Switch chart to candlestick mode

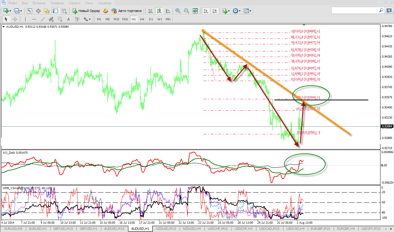[x=159, y=11]
